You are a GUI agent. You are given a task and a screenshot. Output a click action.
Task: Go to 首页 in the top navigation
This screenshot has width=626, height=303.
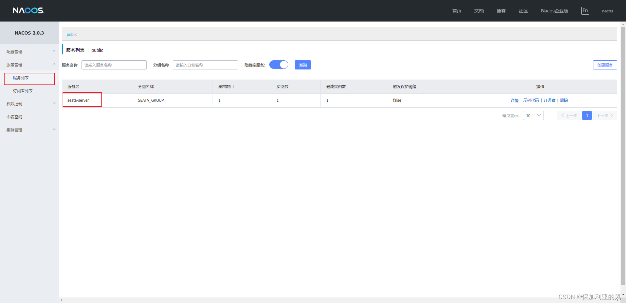click(x=457, y=11)
